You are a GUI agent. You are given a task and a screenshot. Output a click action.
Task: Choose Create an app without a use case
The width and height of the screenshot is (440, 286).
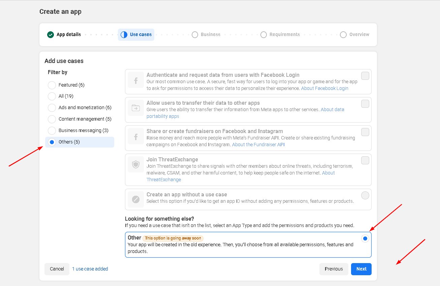(365, 195)
